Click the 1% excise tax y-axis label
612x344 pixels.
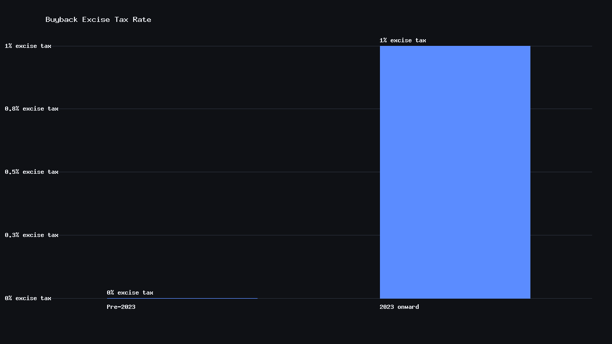point(28,46)
